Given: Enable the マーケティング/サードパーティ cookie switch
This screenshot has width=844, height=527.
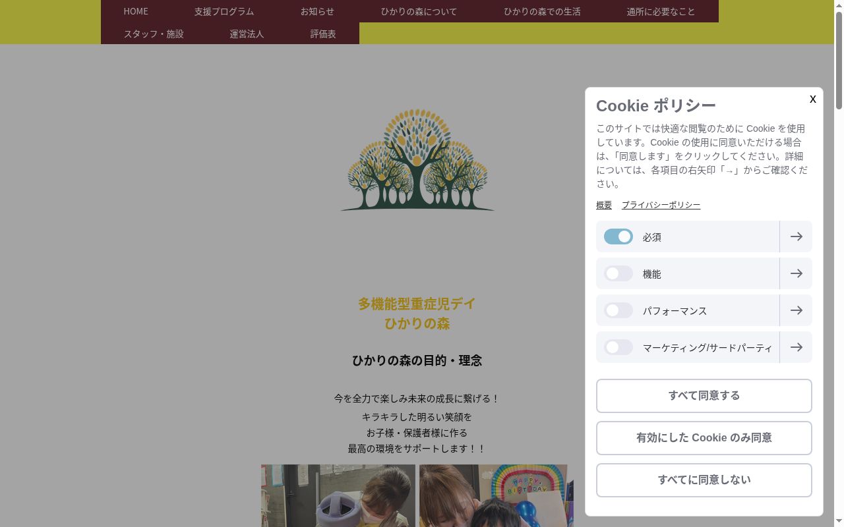Looking at the screenshot, I should 618,347.
